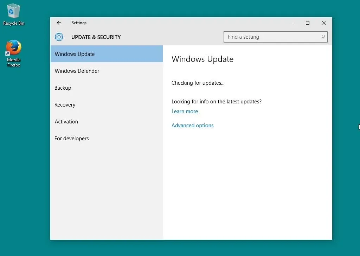Screen dimensions: 360x256
Task: Open Recovery settings page
Action: click(107, 105)
